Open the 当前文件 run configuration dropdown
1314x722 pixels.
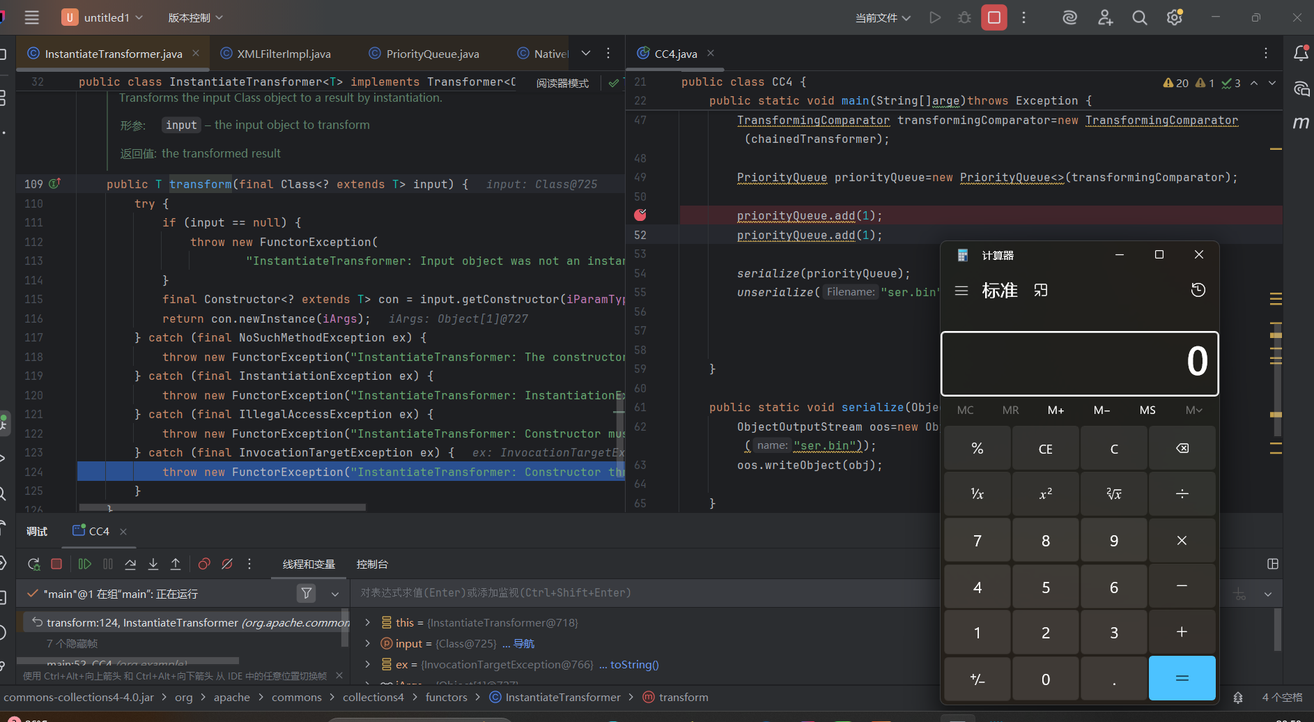(883, 17)
